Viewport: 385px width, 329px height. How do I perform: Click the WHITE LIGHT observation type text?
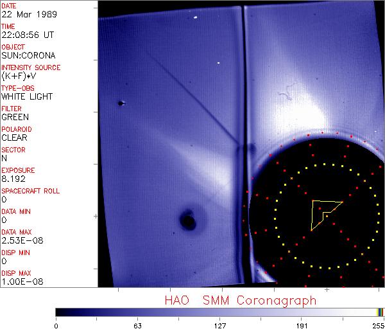(27, 96)
